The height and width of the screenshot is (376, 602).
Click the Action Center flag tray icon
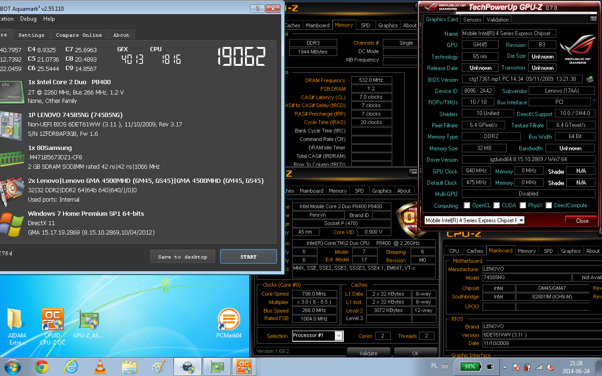point(516,367)
